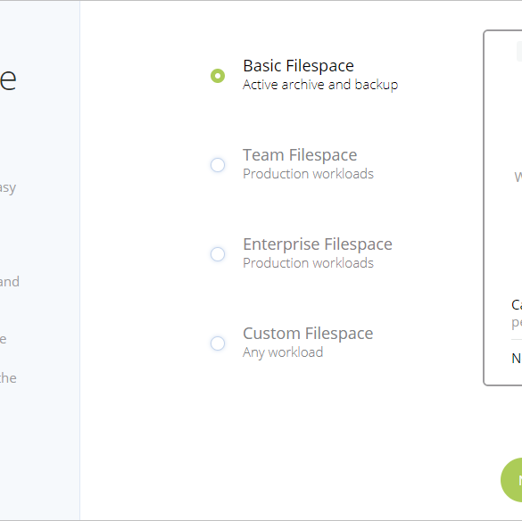This screenshot has width=522, height=521.
Task: Click the light blue left sidebar panel
Action: click(x=40, y=260)
